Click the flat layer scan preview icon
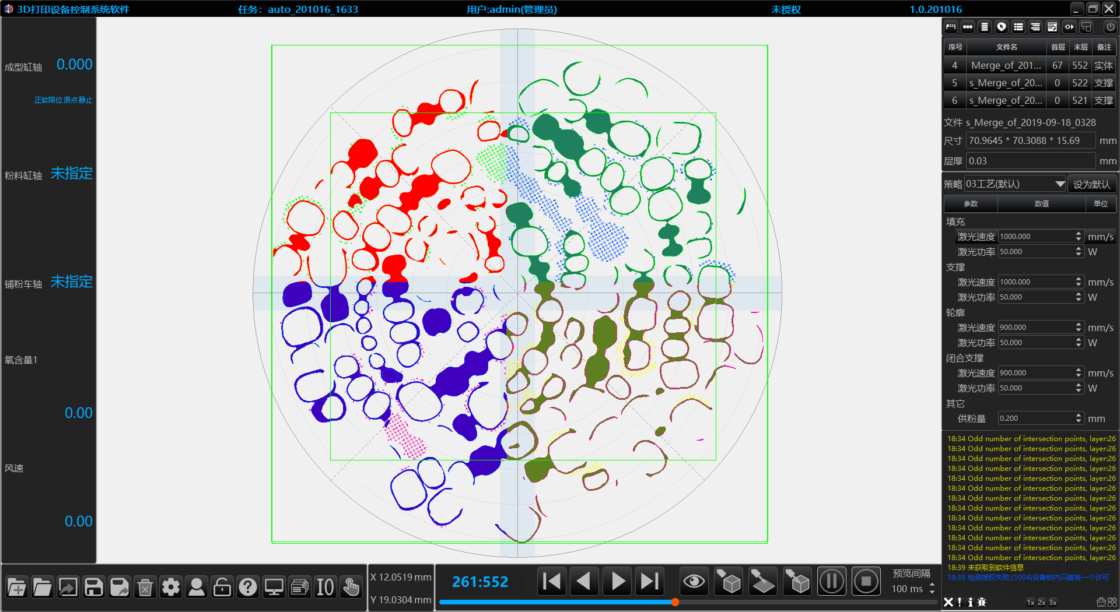The height and width of the screenshot is (612, 1120). 762,581
